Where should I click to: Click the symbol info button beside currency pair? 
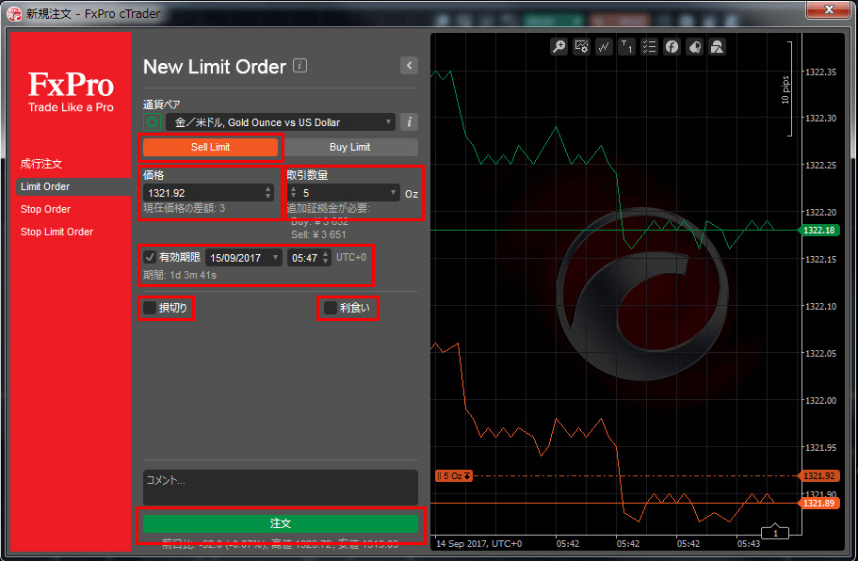[x=410, y=122]
